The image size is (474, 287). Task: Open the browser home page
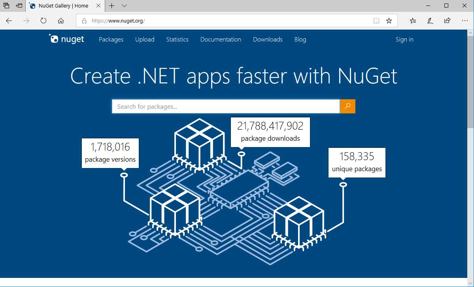(60, 21)
